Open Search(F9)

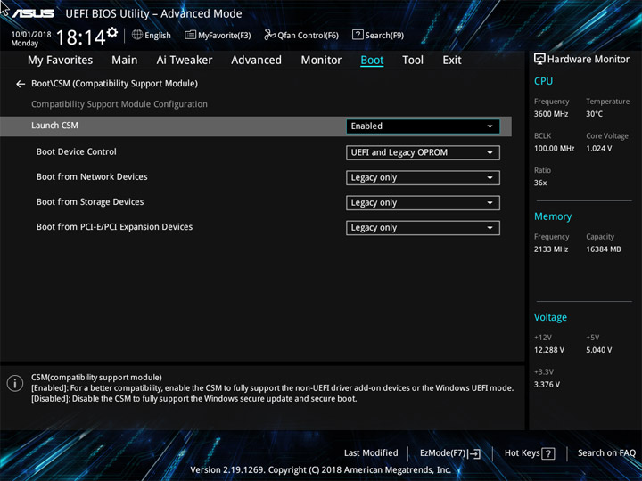[378, 35]
